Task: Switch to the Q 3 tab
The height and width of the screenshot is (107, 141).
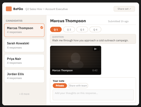Action: click(82, 30)
